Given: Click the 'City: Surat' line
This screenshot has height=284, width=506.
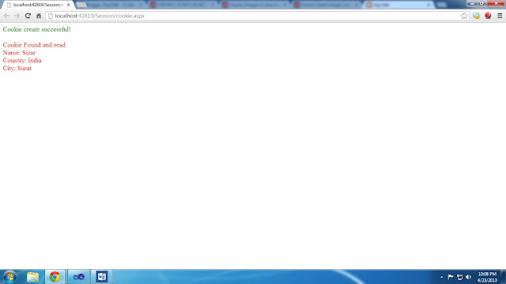Looking at the screenshot, I should tap(17, 68).
